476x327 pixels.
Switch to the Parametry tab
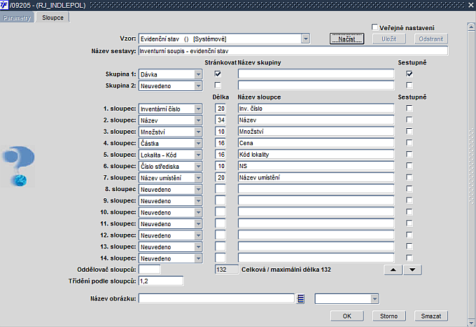(x=17, y=18)
